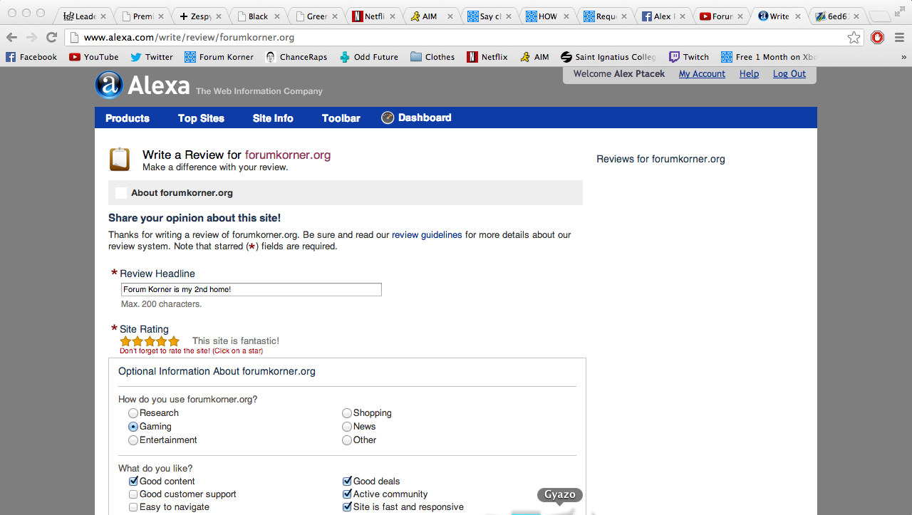Screen dimensions: 912x515
Task: Open the Site Info menu
Action: click(273, 118)
